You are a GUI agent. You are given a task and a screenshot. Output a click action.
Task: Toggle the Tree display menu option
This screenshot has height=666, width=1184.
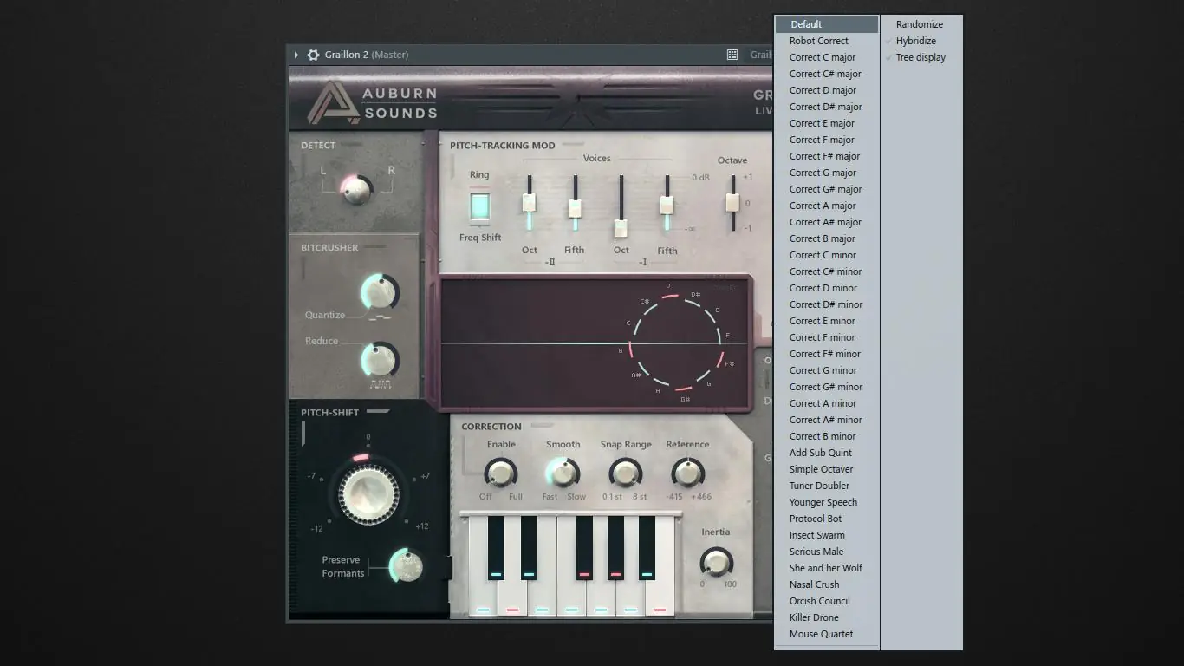921,57
